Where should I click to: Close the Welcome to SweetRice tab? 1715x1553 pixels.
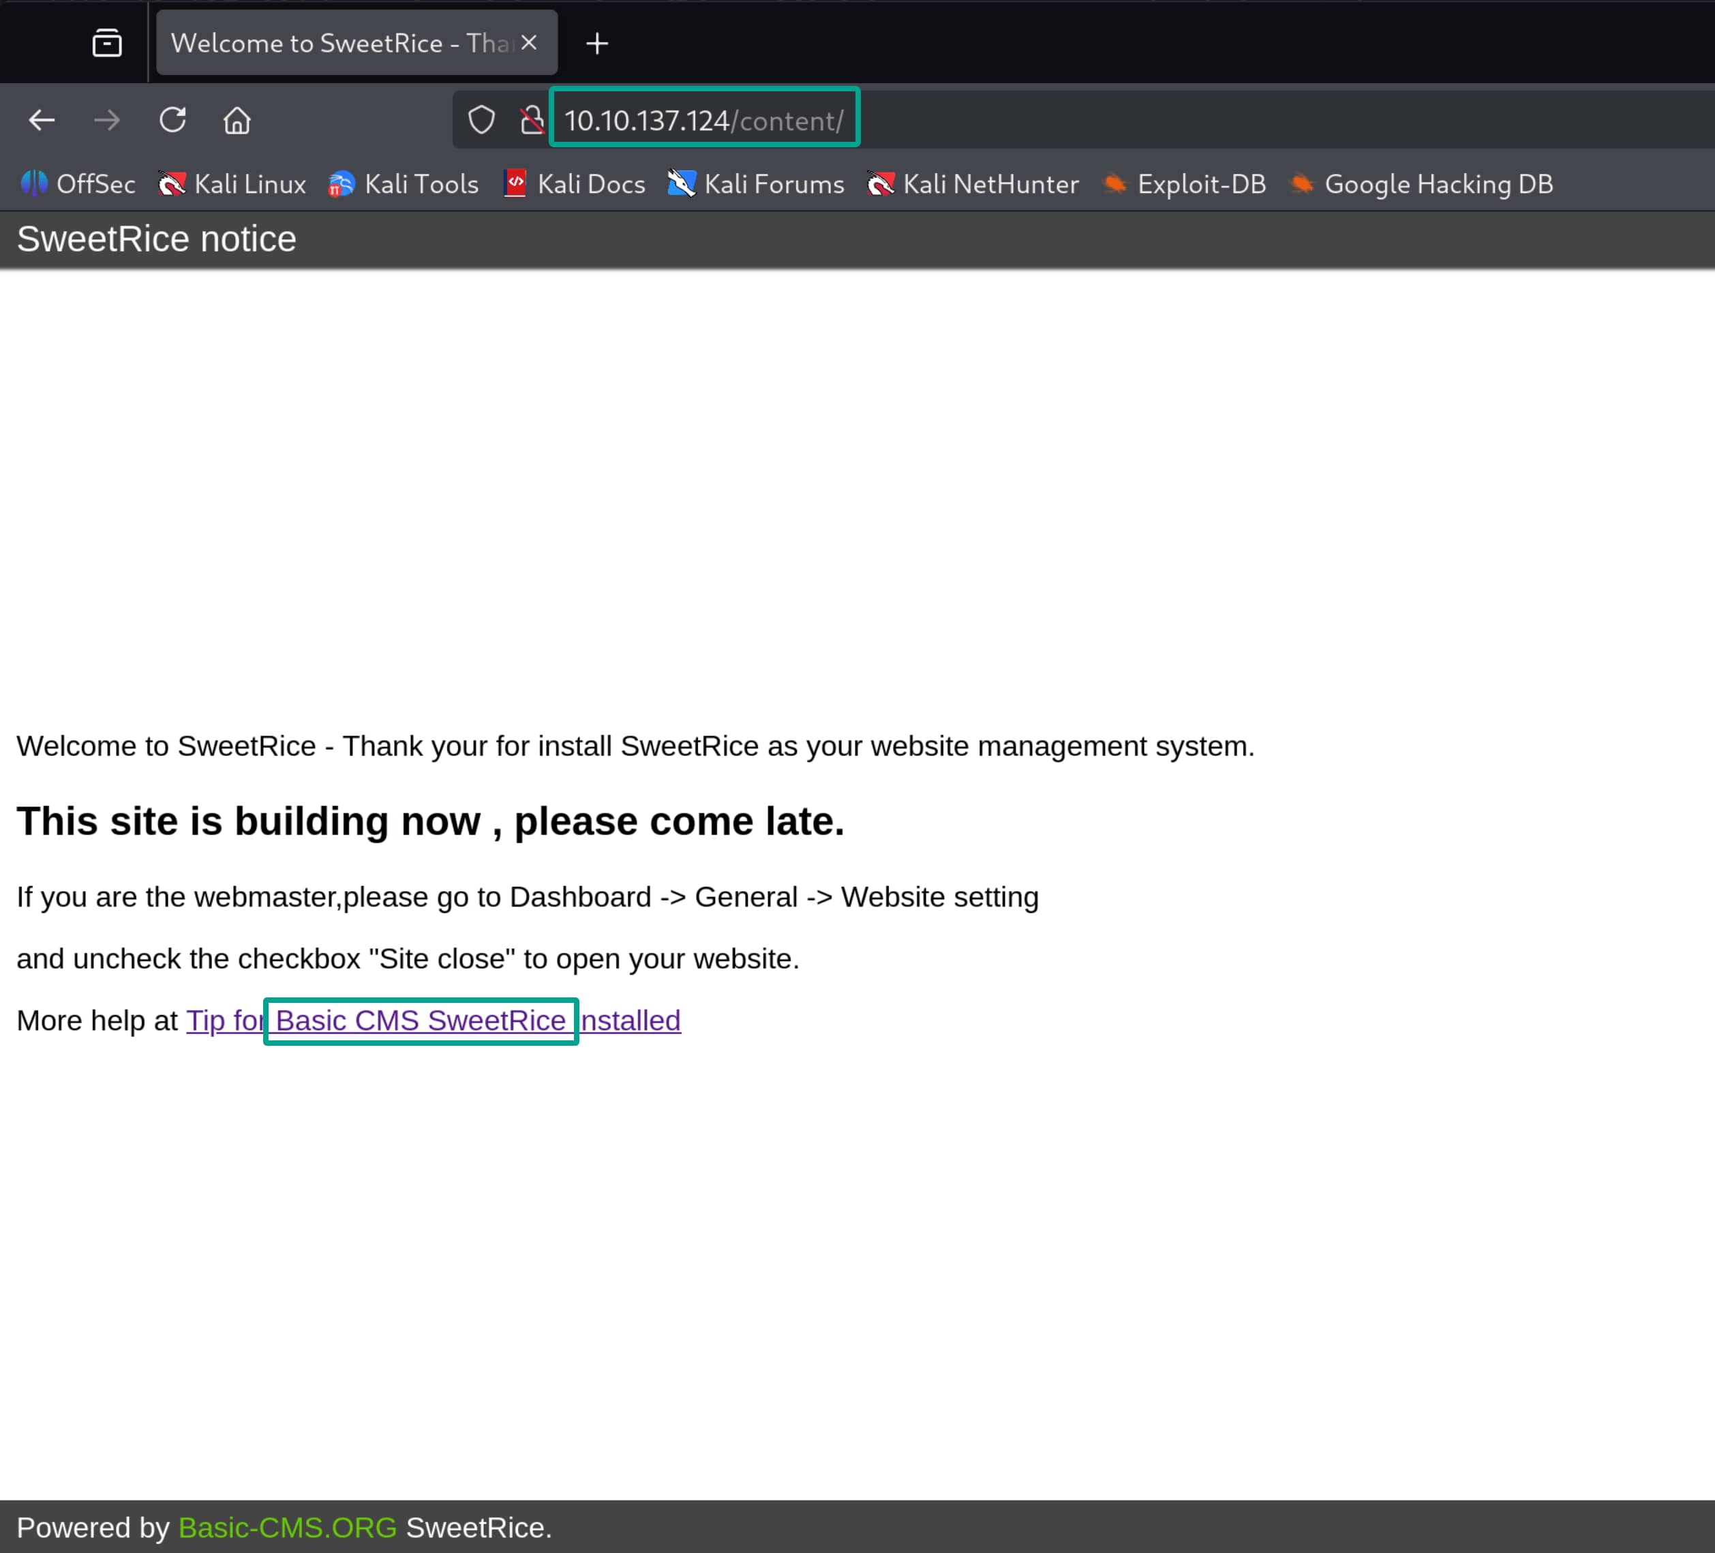pos(529,42)
